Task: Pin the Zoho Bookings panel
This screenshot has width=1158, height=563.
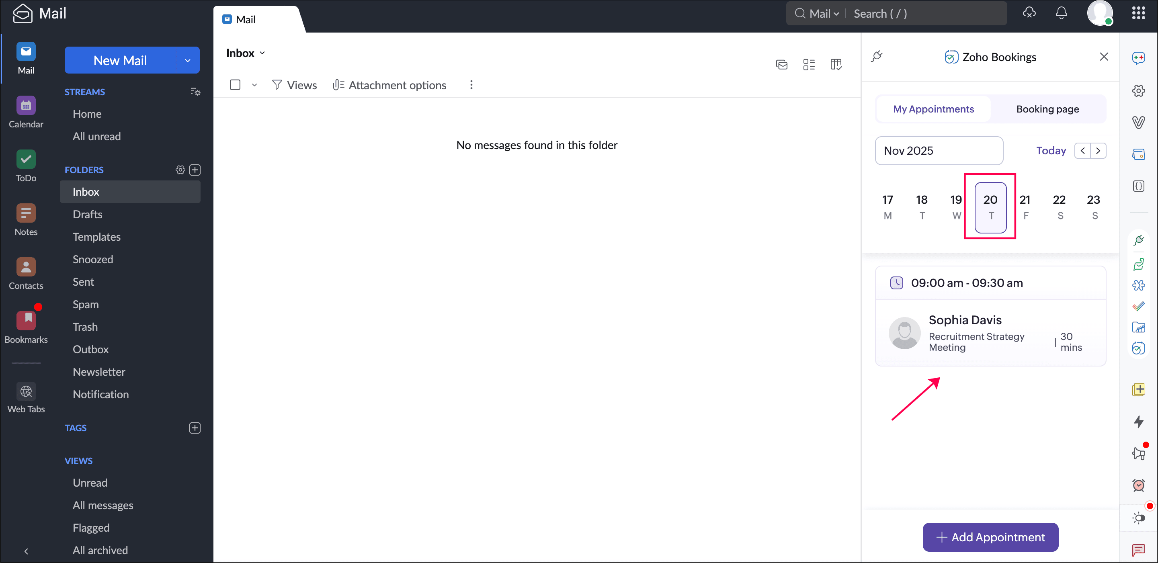Action: 877,57
